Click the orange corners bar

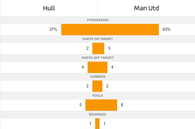point(97,86)
